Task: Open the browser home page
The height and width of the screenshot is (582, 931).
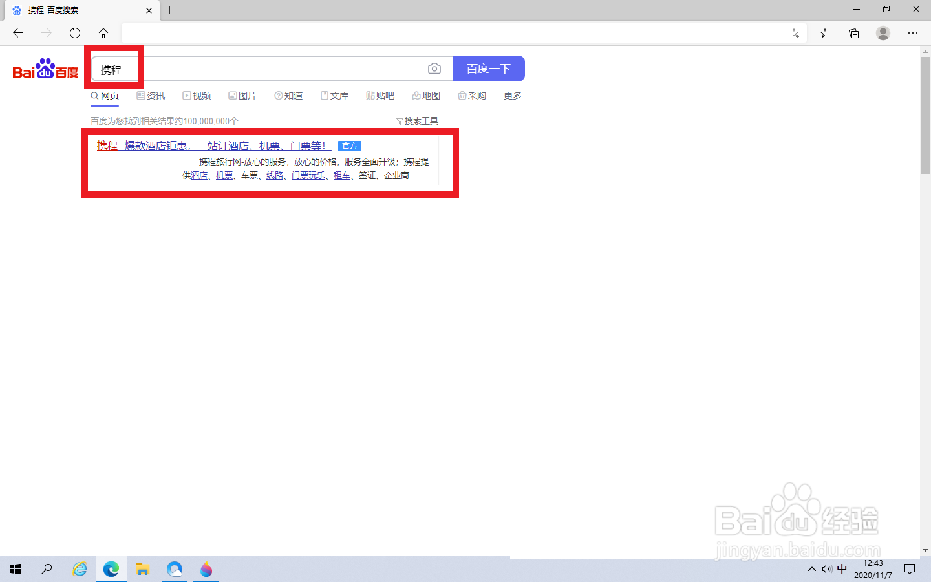Action: click(x=103, y=33)
